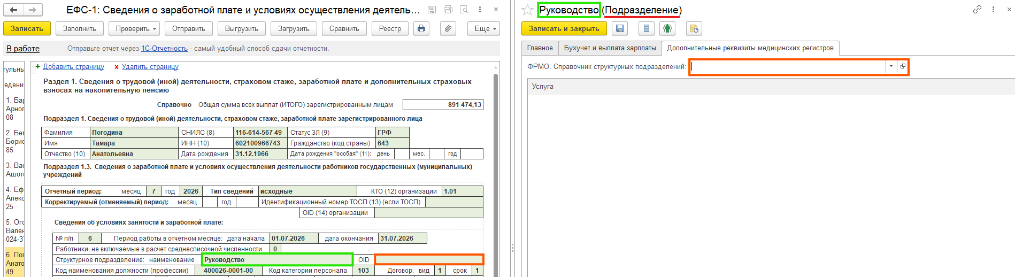This screenshot has height=277, width=1015.
Task: Click start date 01.07.2026
Action: pos(294,238)
